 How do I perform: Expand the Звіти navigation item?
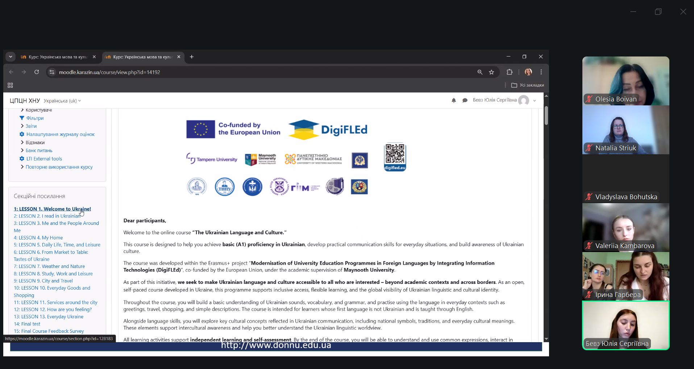point(22,126)
